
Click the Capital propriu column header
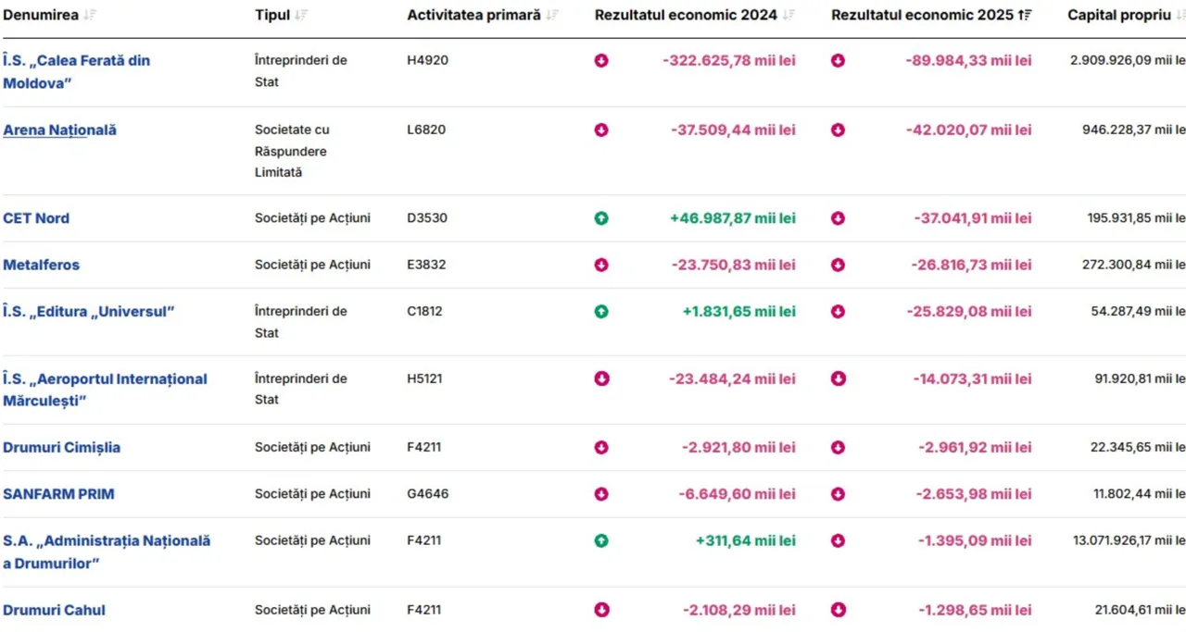pyautogui.click(x=1119, y=16)
